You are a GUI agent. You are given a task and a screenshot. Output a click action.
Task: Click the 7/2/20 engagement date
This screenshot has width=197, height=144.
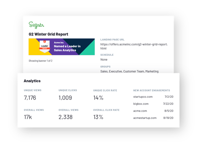[169, 97]
